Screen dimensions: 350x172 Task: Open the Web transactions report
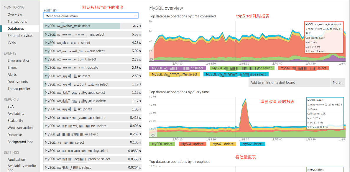point(21,127)
